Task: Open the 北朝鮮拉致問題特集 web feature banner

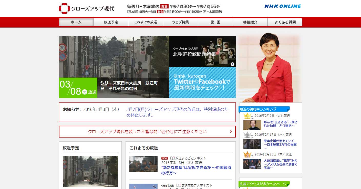Action: [202, 51]
